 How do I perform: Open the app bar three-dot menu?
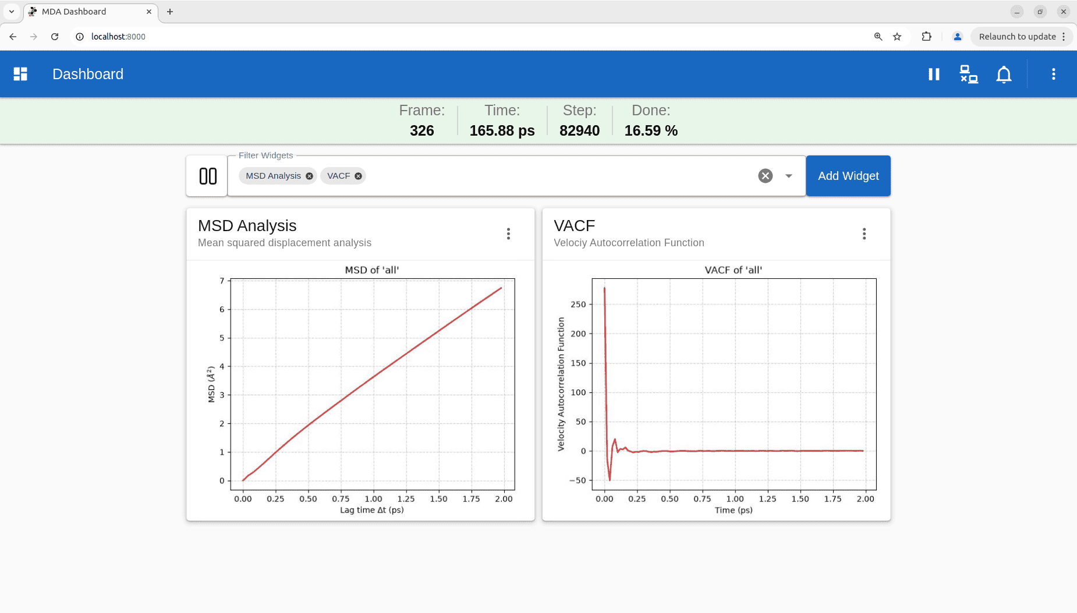[1053, 74]
